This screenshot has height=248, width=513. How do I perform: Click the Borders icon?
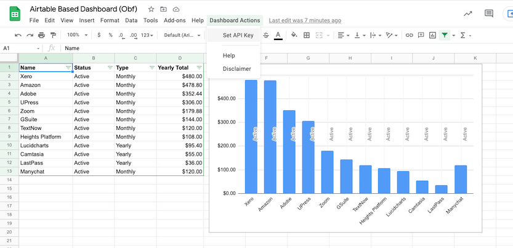tap(307, 35)
